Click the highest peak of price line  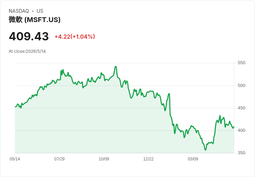[x=116, y=67]
